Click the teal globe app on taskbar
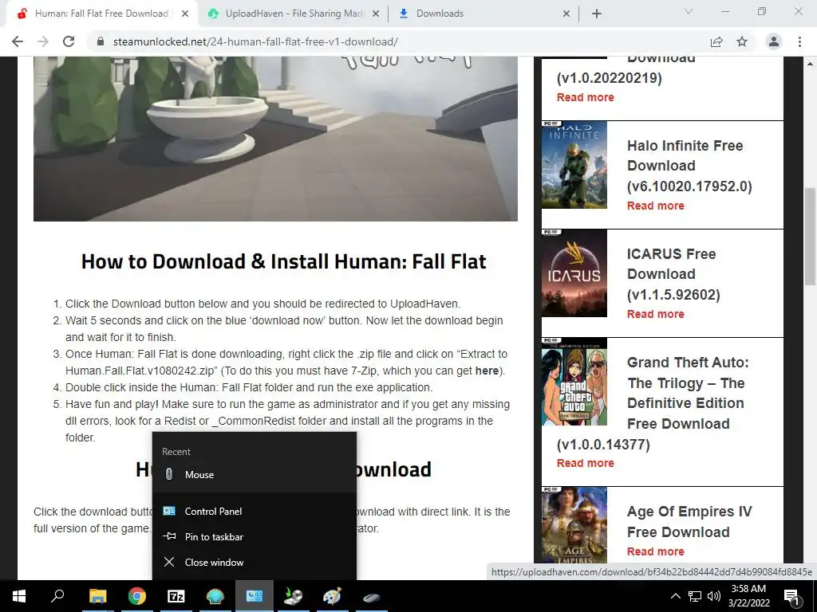The image size is (817, 612). (215, 596)
